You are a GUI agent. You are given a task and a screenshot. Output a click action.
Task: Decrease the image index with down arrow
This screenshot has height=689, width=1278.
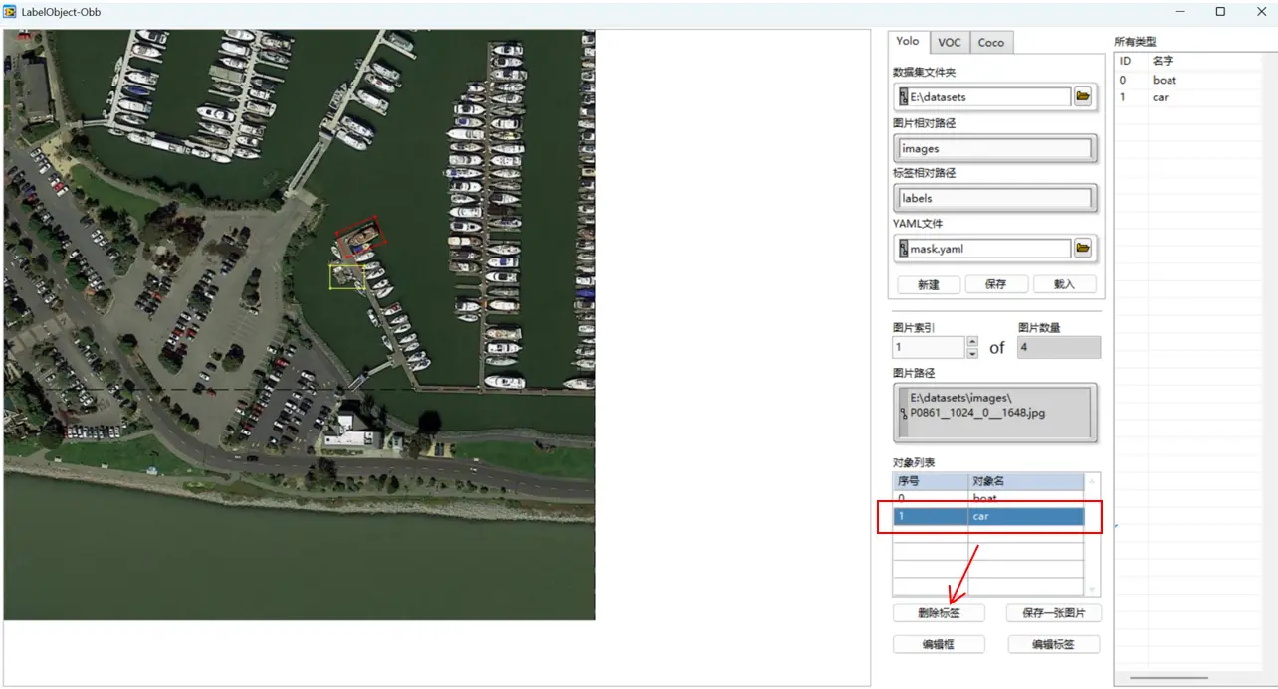(x=972, y=353)
